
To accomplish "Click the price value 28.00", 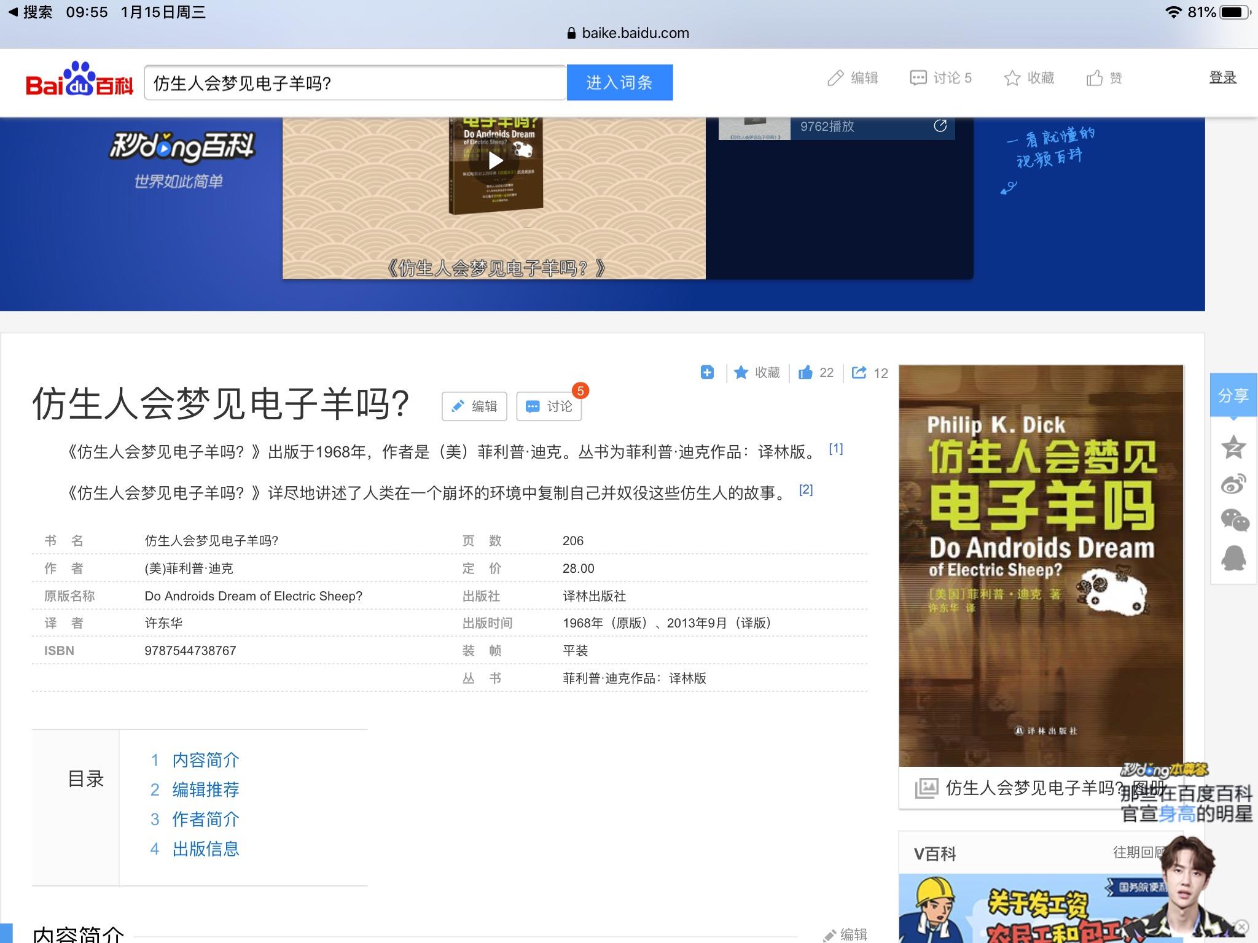I will (578, 569).
